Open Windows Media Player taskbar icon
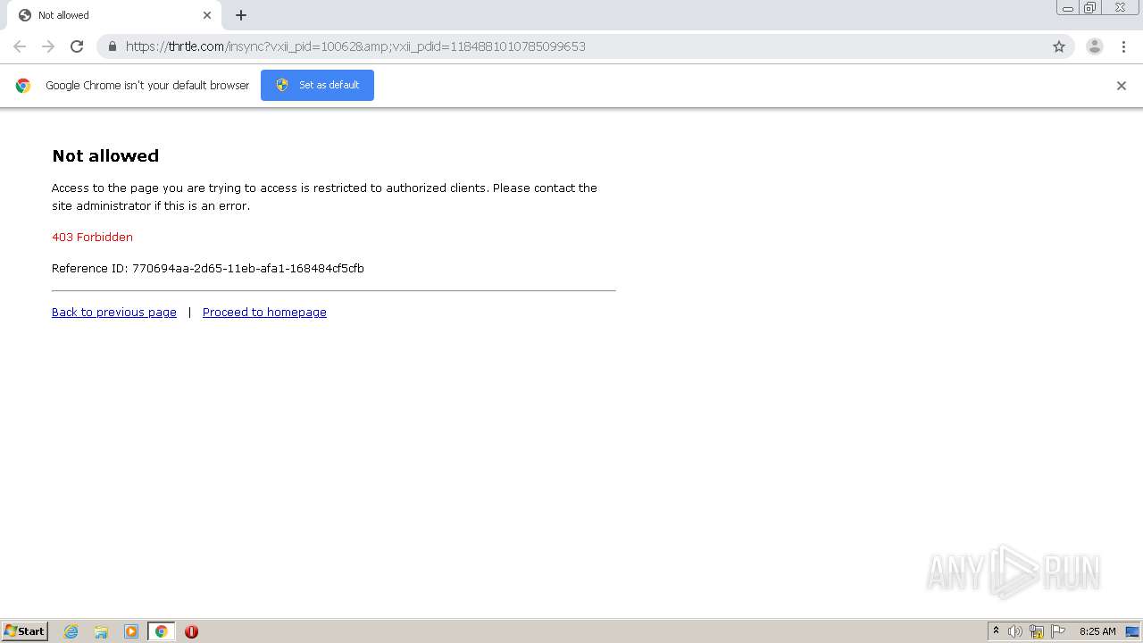1143x643 pixels. 131,631
